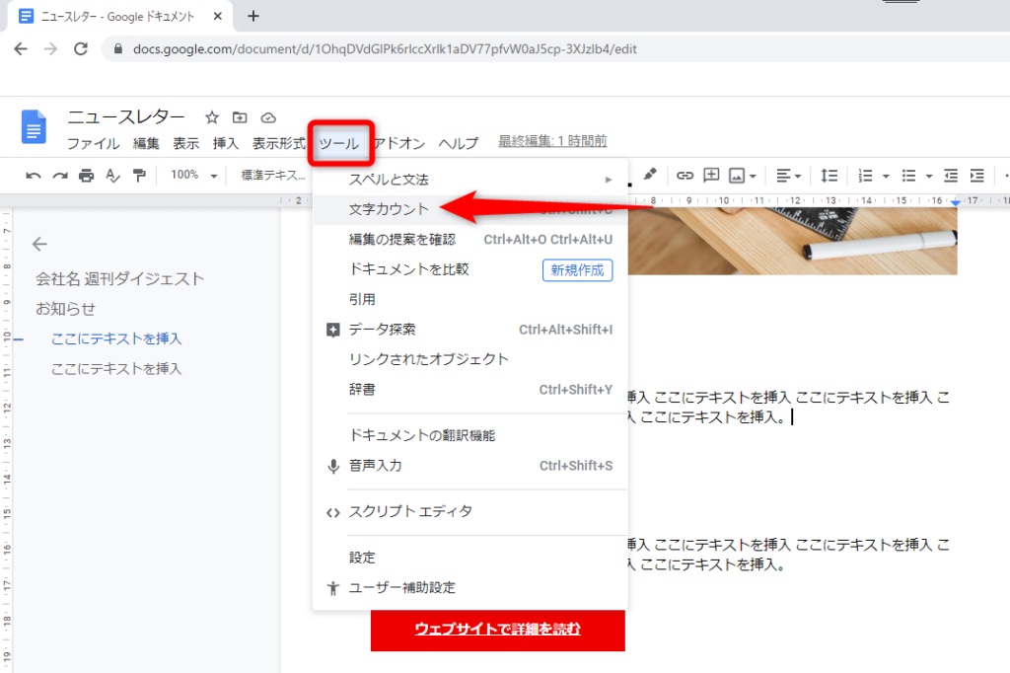1010x673 pixels.
Task: Click the print icon in toolbar
Action: click(87, 176)
